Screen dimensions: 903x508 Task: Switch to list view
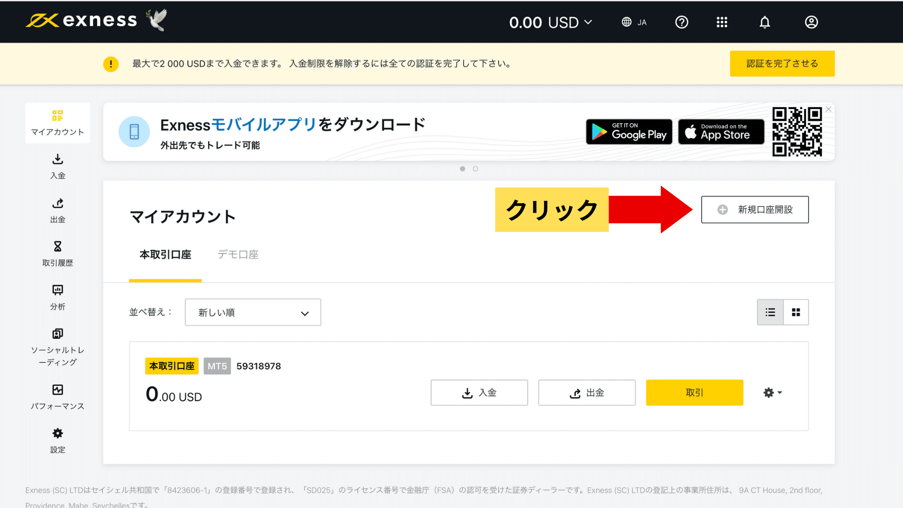[x=770, y=312]
